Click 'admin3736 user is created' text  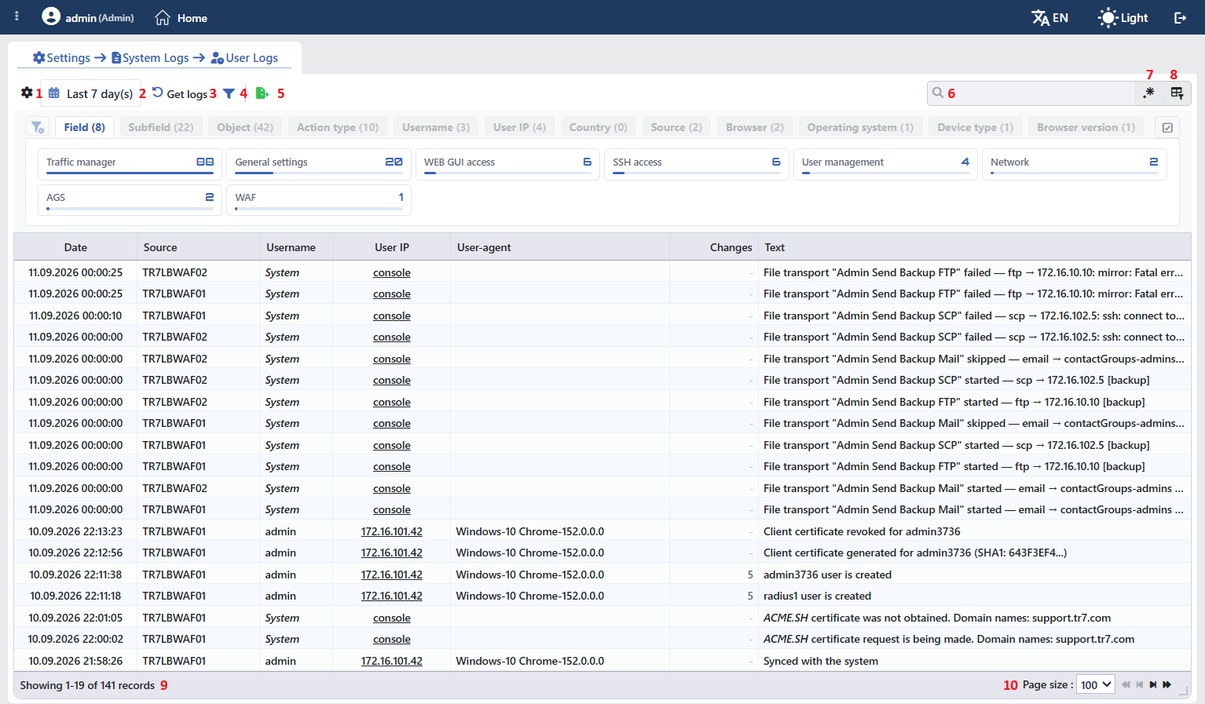(827, 575)
